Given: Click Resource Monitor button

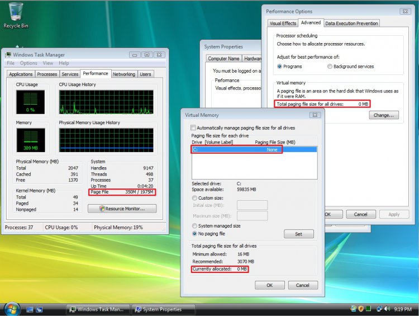Looking at the screenshot, I should [122, 209].
